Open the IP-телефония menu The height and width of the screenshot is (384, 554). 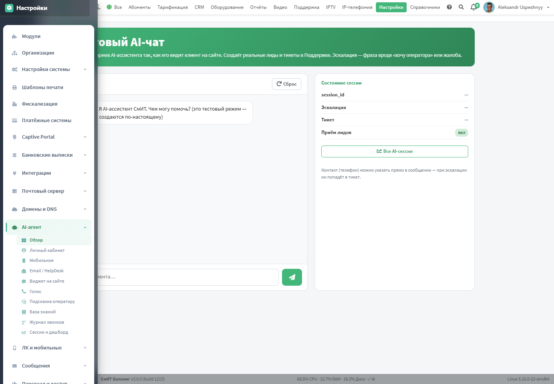click(x=357, y=7)
